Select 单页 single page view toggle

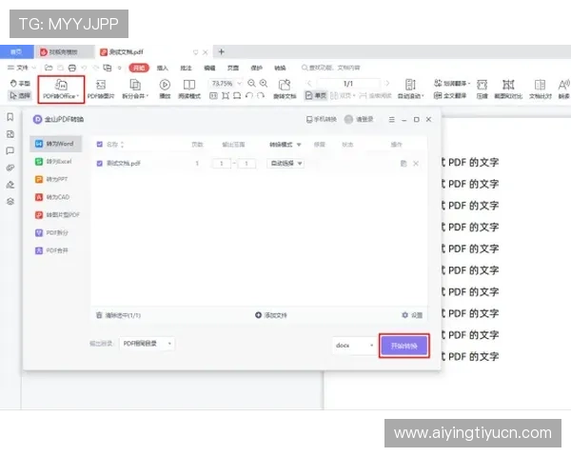(x=316, y=96)
